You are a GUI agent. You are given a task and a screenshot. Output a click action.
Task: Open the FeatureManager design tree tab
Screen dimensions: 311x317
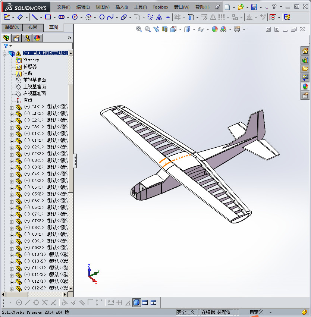point(6,38)
